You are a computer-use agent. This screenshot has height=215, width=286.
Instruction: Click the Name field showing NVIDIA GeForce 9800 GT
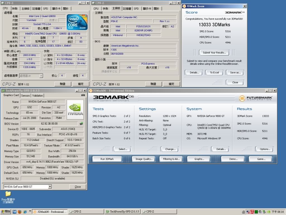(43, 102)
